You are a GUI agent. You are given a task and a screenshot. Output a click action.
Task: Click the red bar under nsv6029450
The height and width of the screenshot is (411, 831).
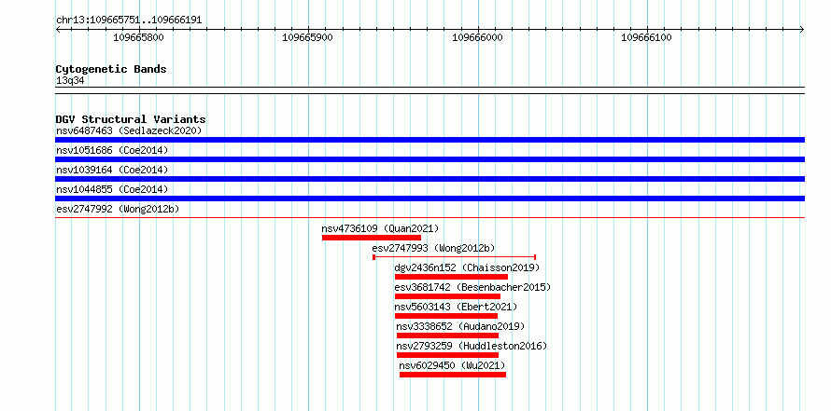click(453, 375)
